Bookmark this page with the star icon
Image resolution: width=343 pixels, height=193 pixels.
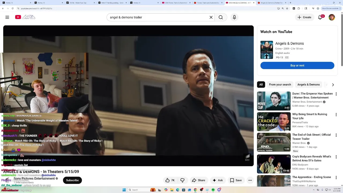(x=287, y=8)
